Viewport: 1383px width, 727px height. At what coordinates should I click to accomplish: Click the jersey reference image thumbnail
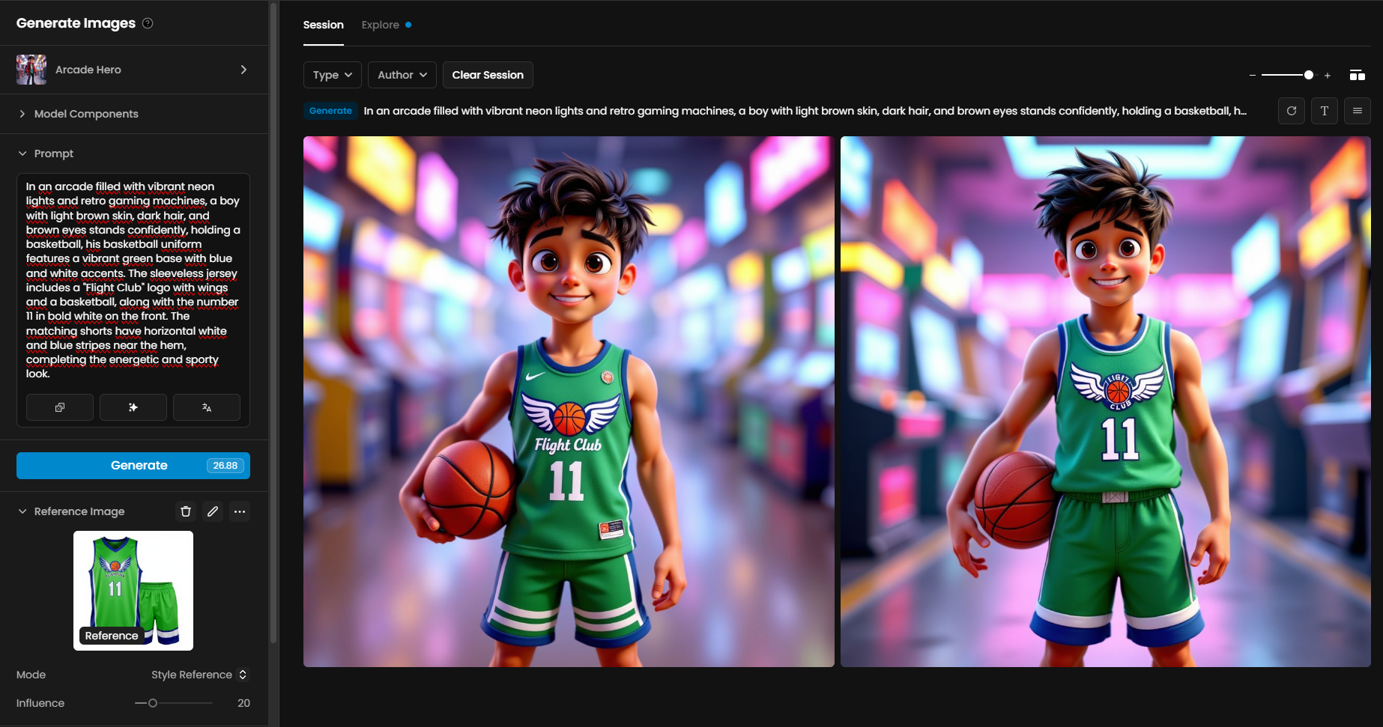point(133,591)
